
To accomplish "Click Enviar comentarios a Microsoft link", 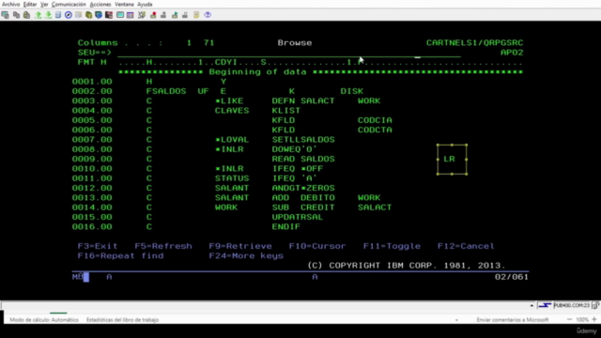I will pyautogui.click(x=513, y=319).
